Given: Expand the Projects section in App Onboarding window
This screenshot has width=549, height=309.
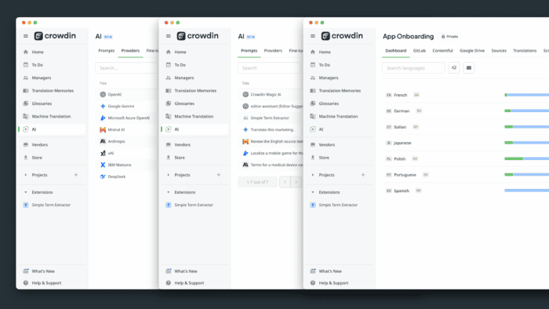Looking at the screenshot, I should point(313,175).
